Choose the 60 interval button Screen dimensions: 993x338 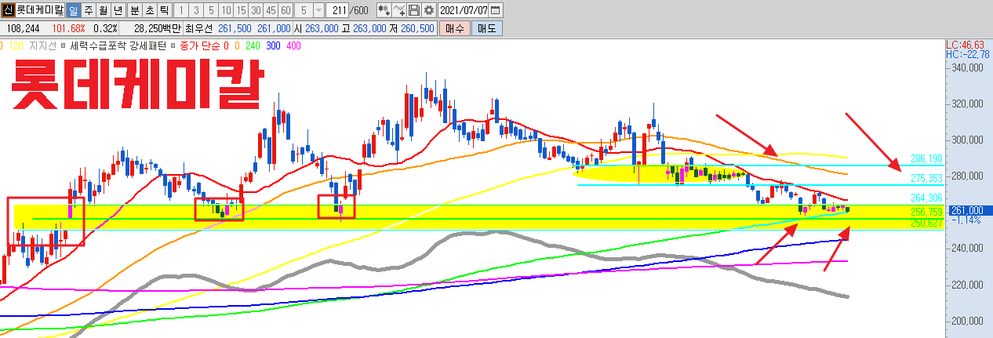tap(286, 10)
